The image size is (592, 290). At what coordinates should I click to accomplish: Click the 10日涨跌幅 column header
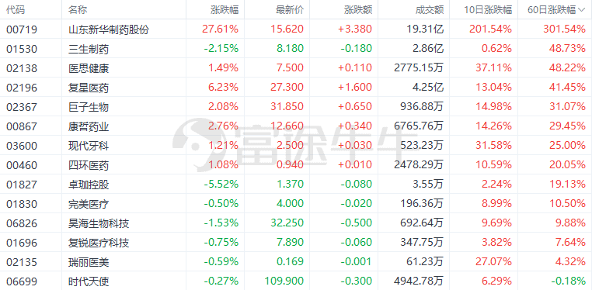point(488,10)
